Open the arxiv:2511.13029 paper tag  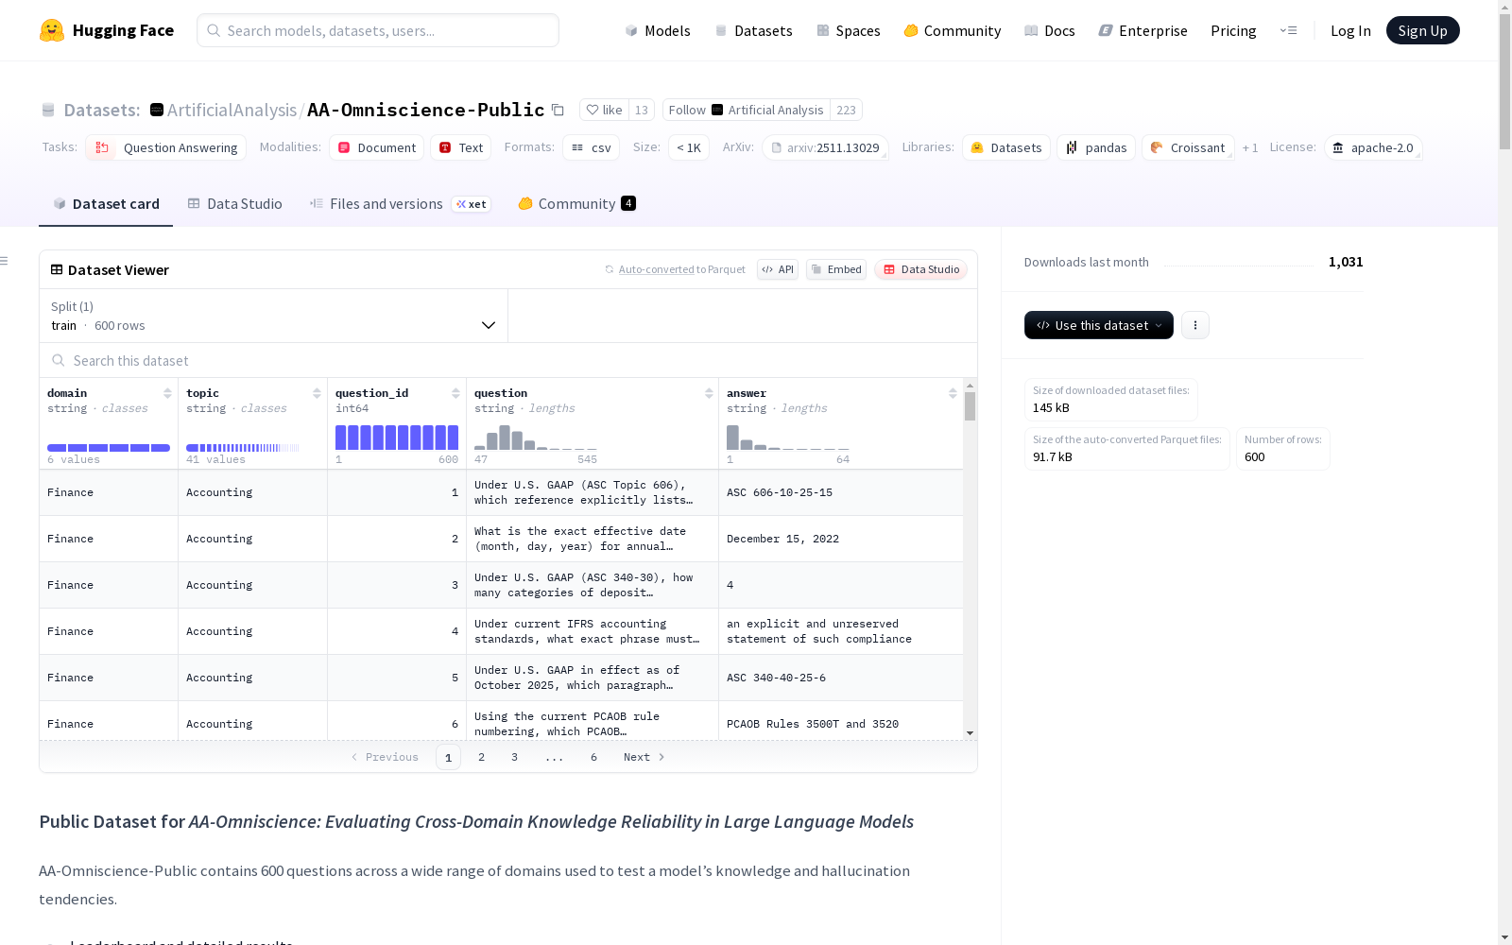825,147
